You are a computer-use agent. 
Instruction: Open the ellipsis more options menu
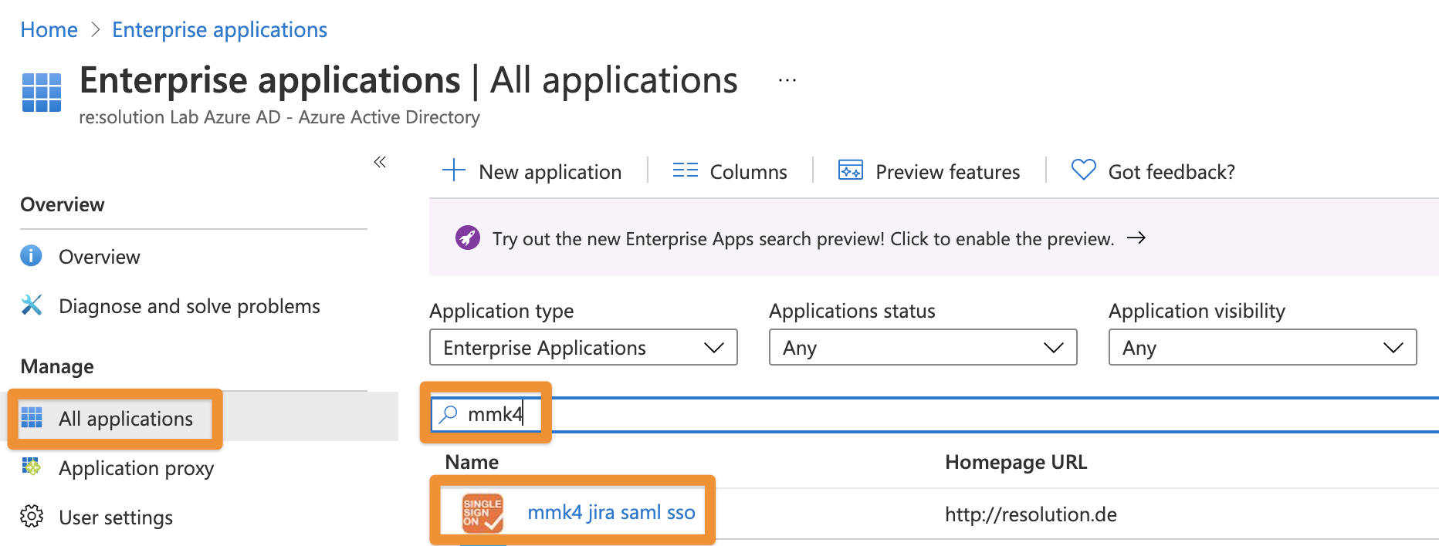[787, 81]
